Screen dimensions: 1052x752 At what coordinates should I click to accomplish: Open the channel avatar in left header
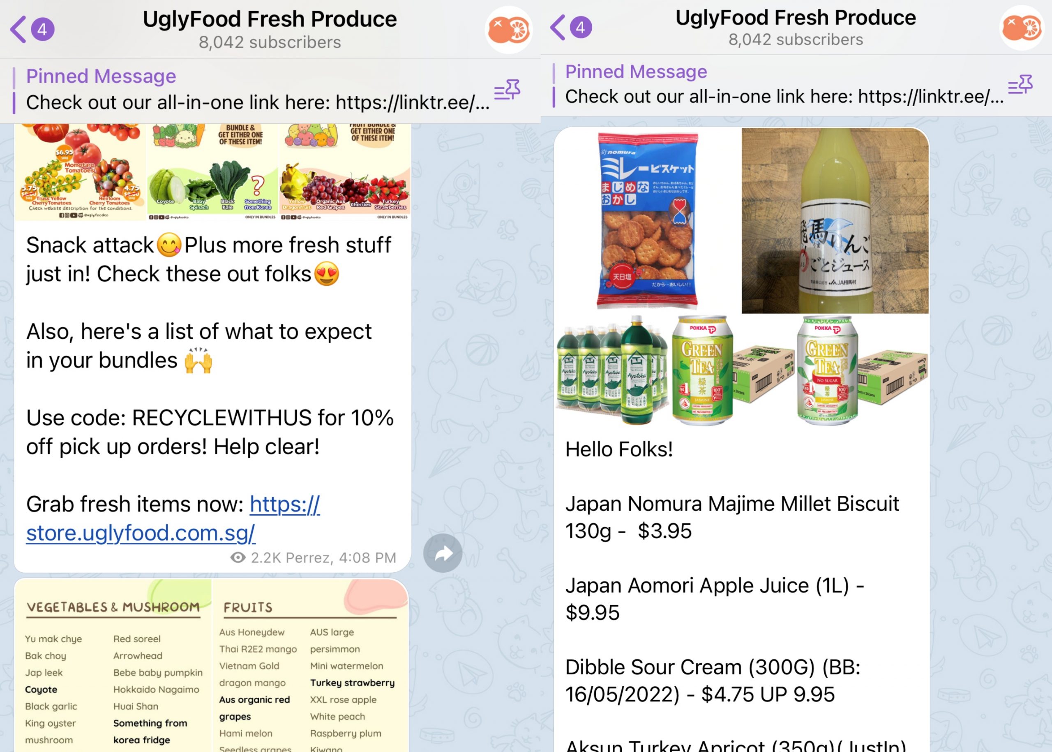[509, 30]
